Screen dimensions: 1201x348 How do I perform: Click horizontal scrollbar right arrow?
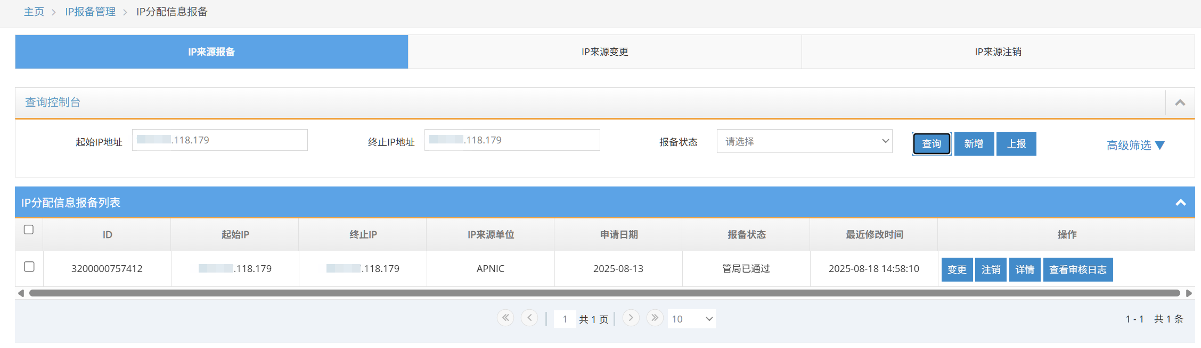pyautogui.click(x=1189, y=293)
